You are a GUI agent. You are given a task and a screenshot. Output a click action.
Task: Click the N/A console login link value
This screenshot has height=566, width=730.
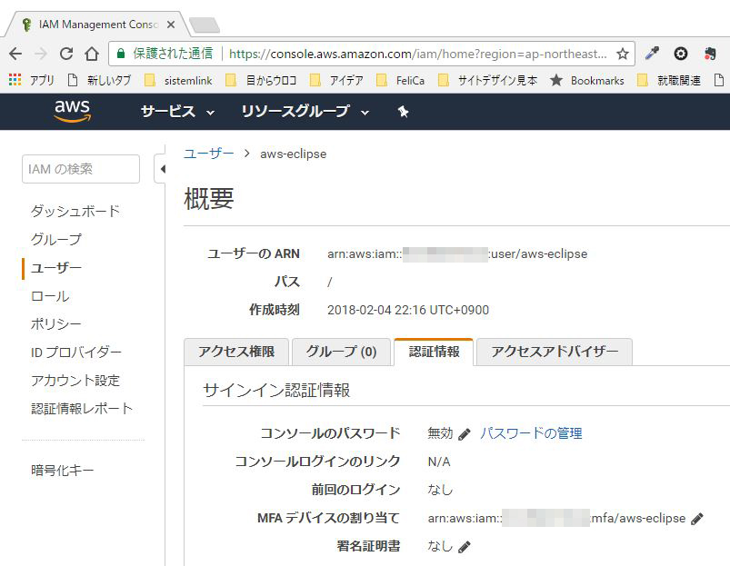click(x=439, y=462)
